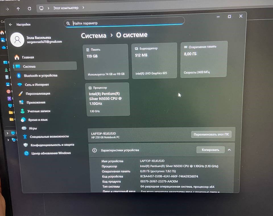273x216 pixels.
Task: Click the Explorer refresh button
Action: click(x=29, y=9)
